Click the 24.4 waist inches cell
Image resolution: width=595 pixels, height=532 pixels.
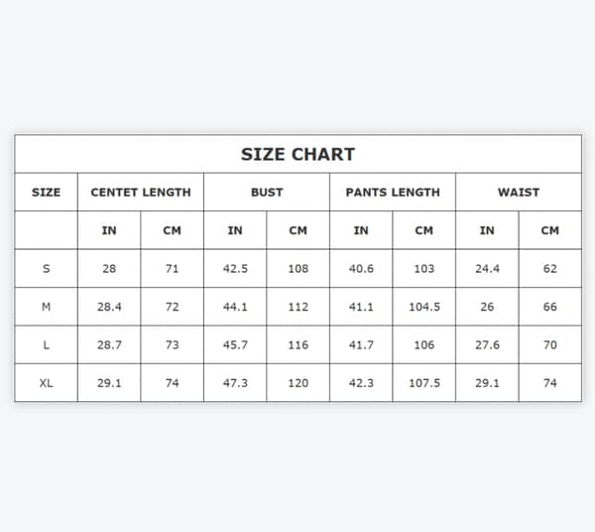coord(487,268)
